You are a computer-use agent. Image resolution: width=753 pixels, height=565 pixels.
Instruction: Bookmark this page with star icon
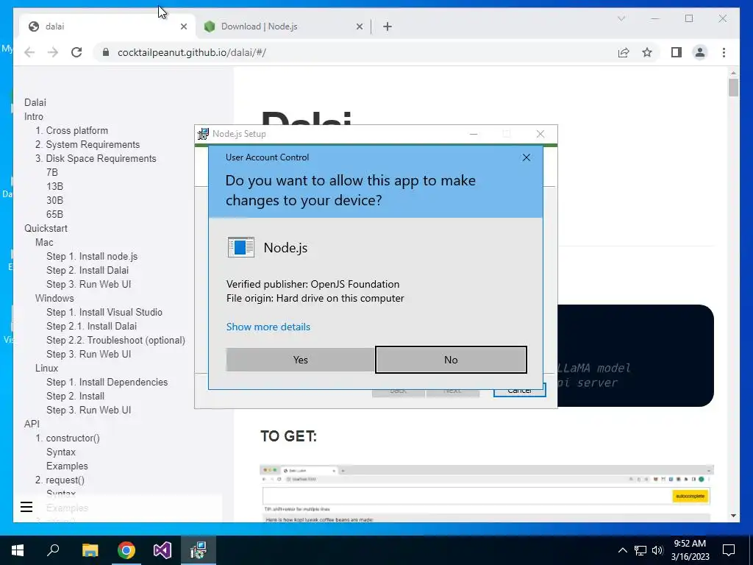click(x=647, y=52)
